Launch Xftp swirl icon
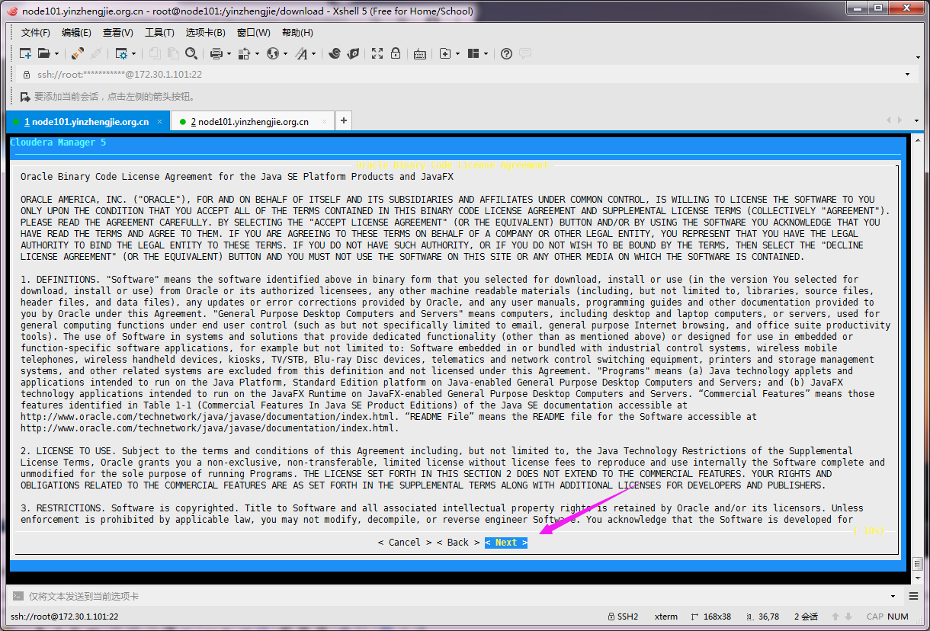The image size is (930, 631). point(334,53)
